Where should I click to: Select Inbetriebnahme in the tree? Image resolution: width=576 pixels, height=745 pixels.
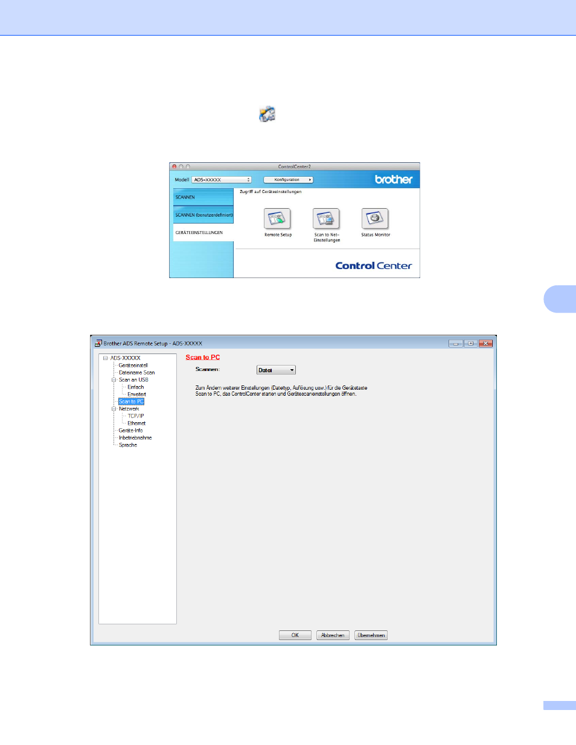click(x=135, y=438)
